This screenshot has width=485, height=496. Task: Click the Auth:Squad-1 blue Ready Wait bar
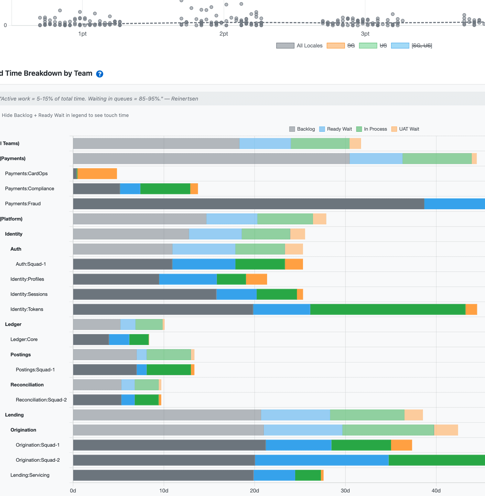pyautogui.click(x=204, y=264)
